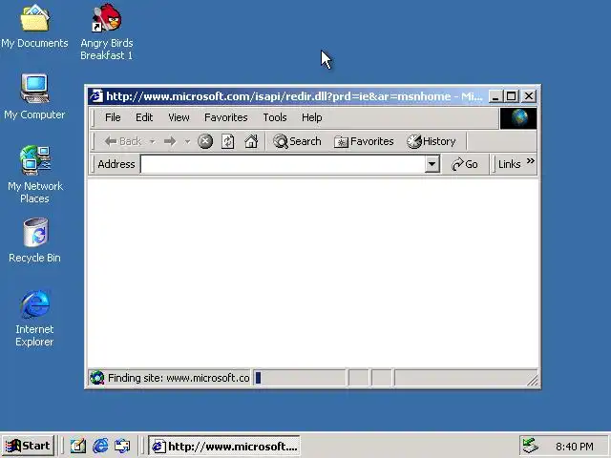Open the Search pane in toolbar

click(x=297, y=141)
